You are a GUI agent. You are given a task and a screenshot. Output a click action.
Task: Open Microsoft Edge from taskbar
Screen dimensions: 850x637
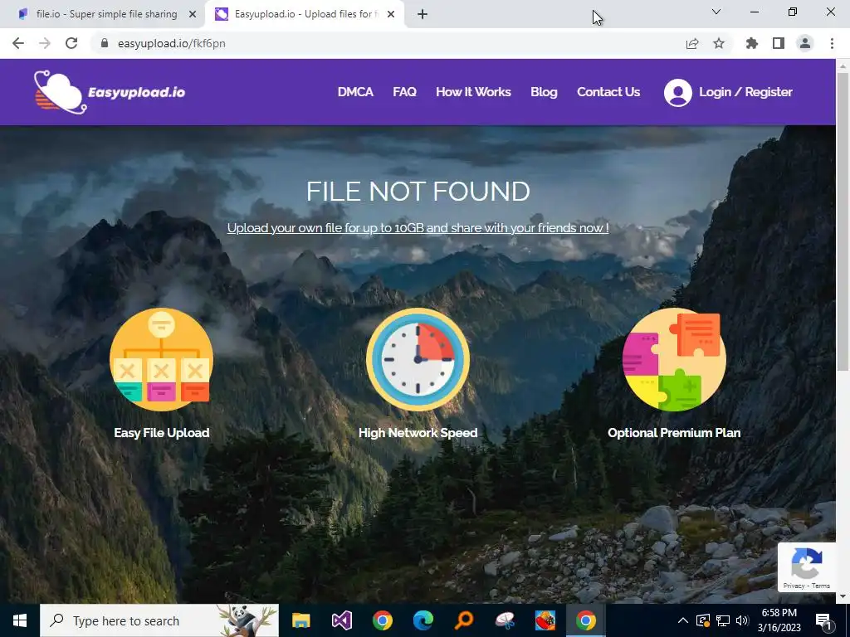[x=423, y=620]
